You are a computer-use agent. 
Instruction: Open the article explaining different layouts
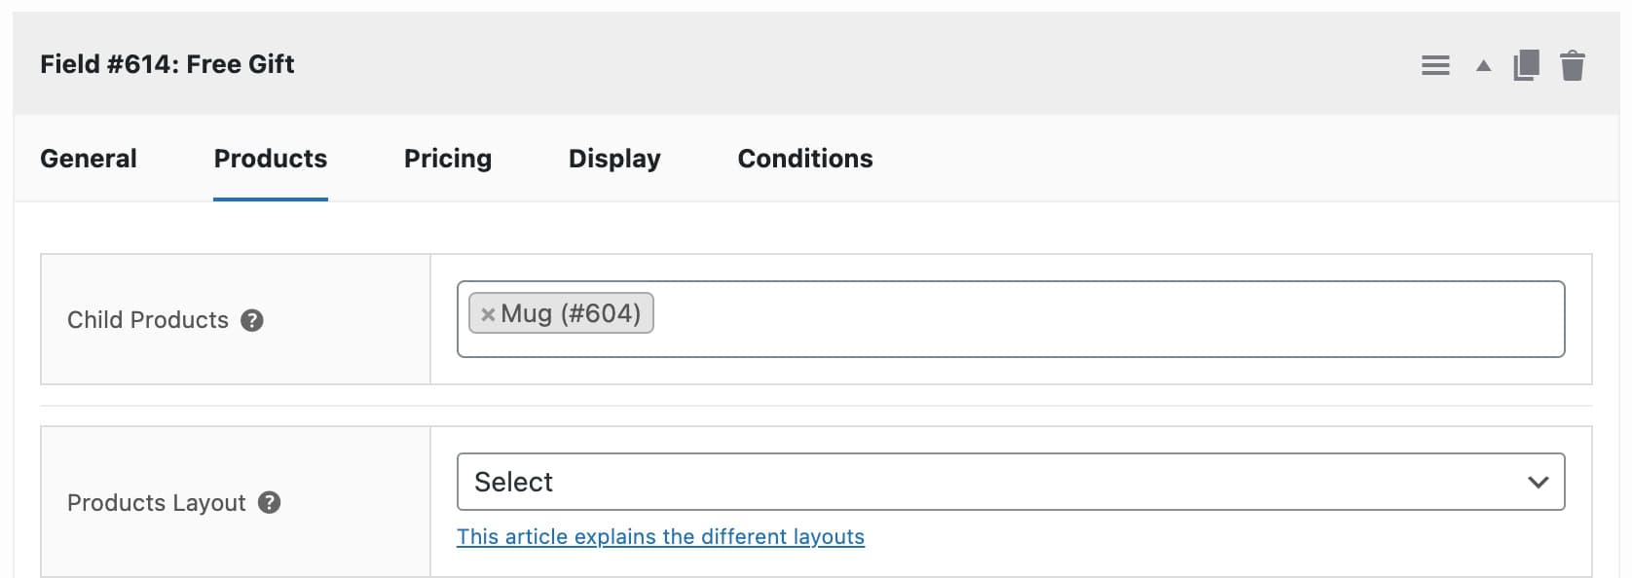coord(660,536)
